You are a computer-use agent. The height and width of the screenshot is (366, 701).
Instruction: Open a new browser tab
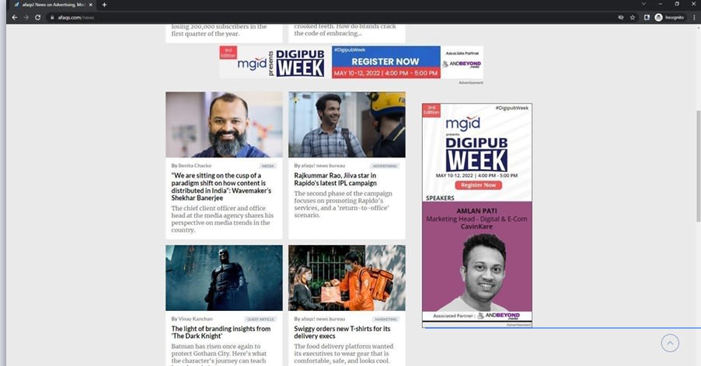[x=104, y=5]
